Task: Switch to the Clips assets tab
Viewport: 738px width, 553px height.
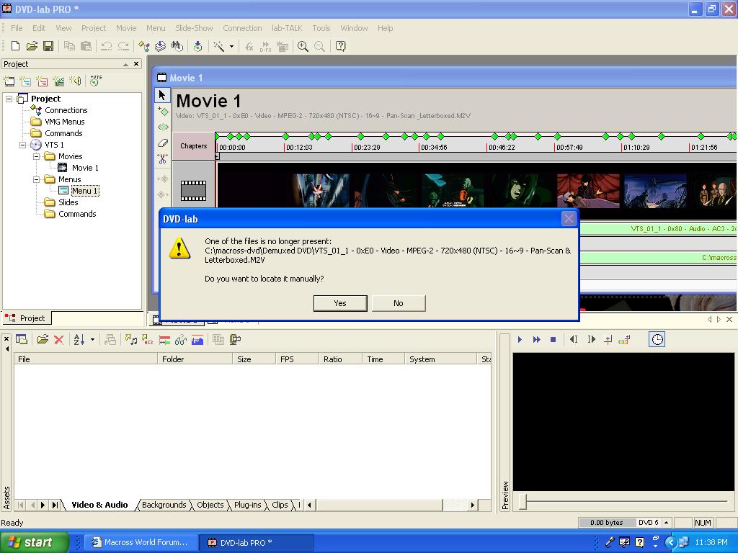Action: pos(280,505)
